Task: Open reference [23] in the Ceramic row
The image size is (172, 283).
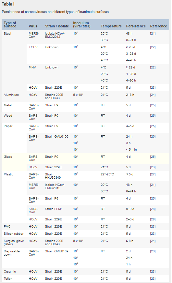Action: click(153, 272)
